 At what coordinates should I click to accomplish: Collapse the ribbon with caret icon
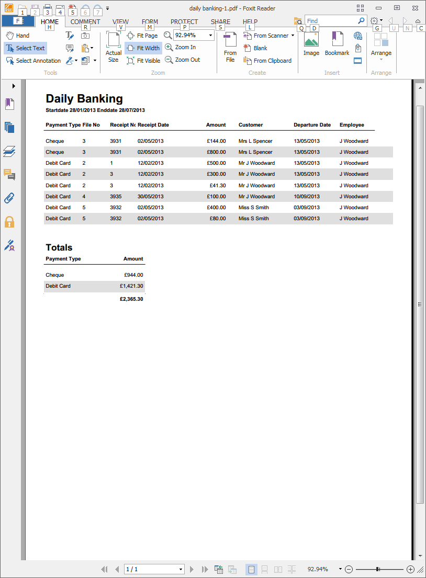click(418, 21)
